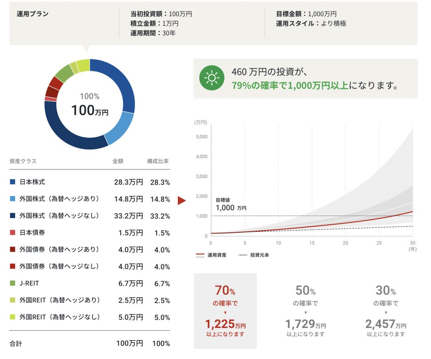Click the donut chart center 100万円
This screenshot has height=359, width=431.
click(90, 110)
